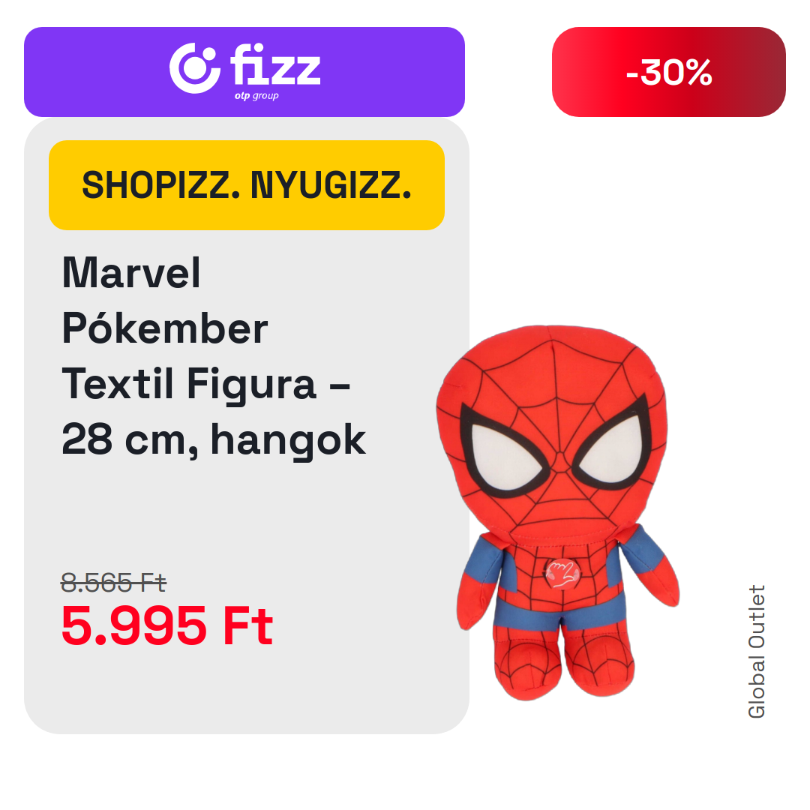Click the fizz circular logo icon
The image size is (810, 810).
pyautogui.click(x=195, y=68)
